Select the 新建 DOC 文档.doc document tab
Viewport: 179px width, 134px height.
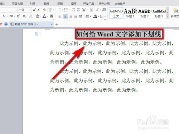click(32, 24)
